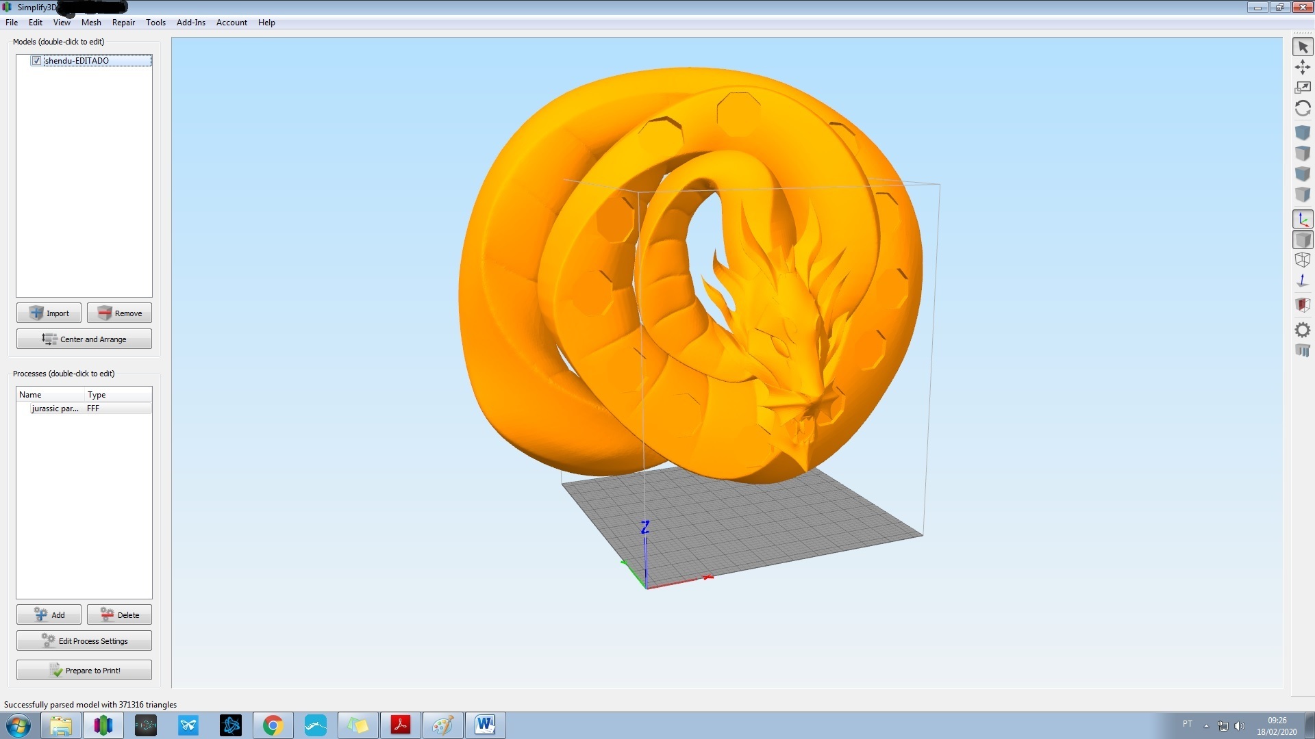Screen dimensions: 1315x739
Task: Toggle visibility of shendu-EDITADO in Models list
Action: coord(36,60)
